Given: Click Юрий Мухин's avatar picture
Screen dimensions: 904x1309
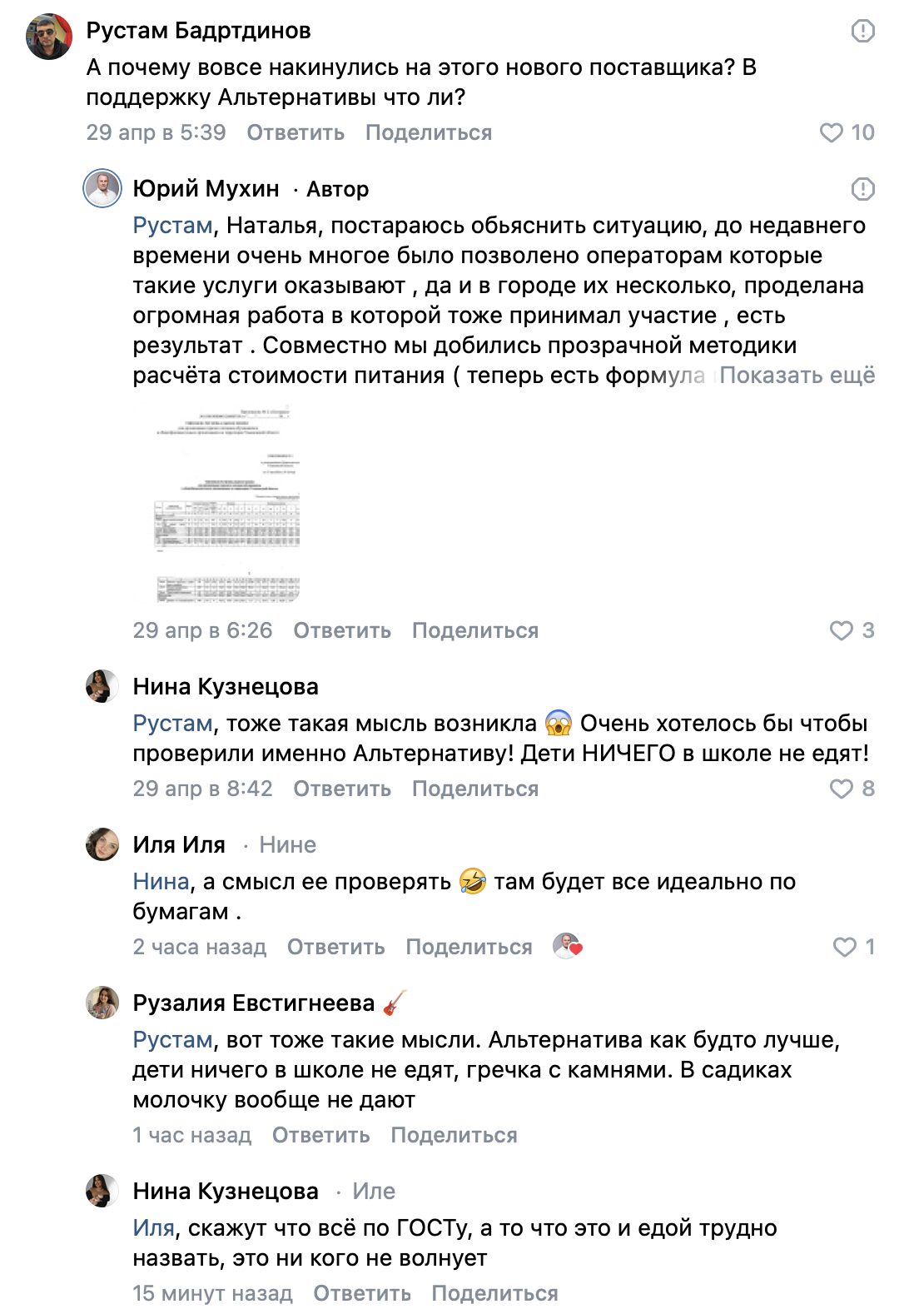Looking at the screenshot, I should pos(102,189).
